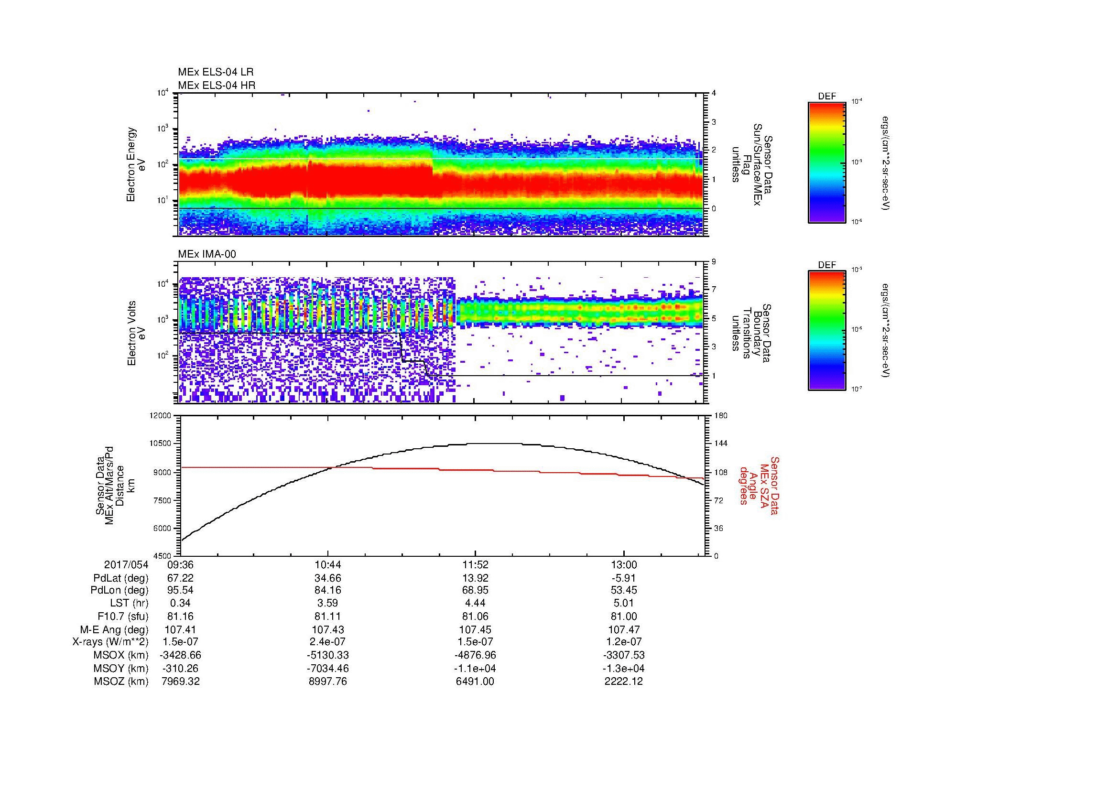Click the 'MEx Alt/Mars/Pd Distance' axis label

point(115,485)
